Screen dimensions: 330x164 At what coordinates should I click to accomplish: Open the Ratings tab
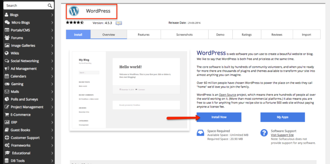tap(247, 34)
